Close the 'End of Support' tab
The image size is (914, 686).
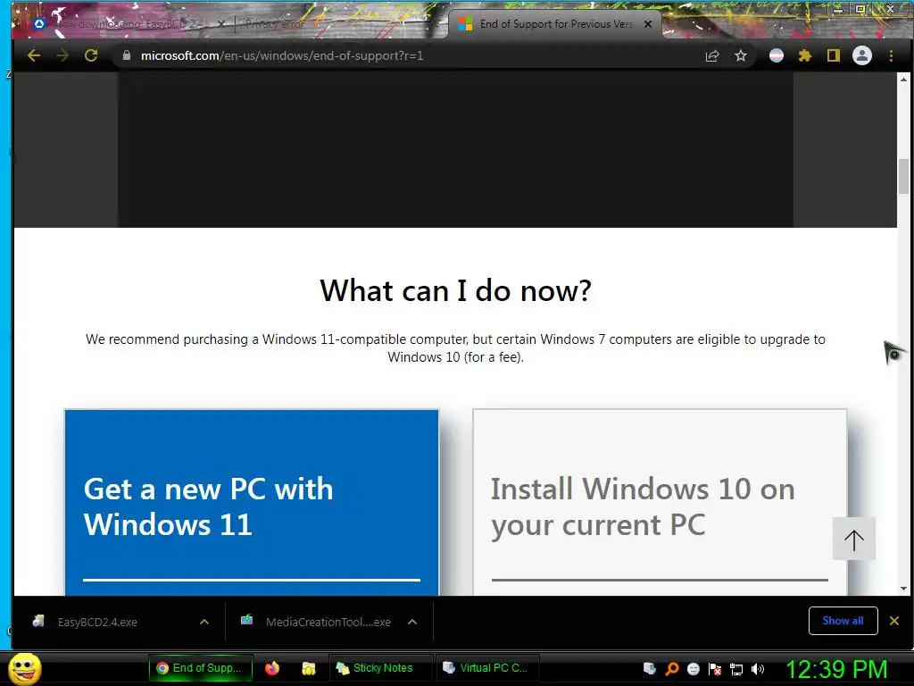[x=648, y=24]
